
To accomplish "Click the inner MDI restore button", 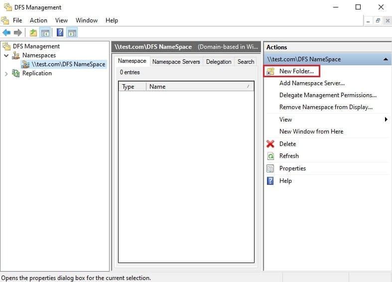I will [378, 21].
